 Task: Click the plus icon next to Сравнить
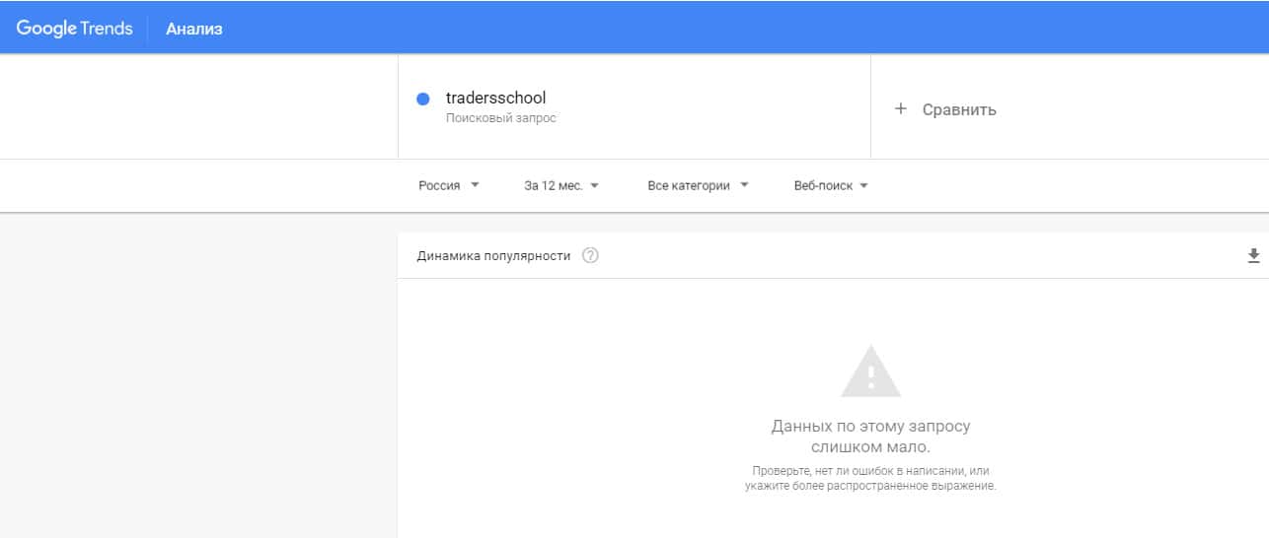click(900, 109)
